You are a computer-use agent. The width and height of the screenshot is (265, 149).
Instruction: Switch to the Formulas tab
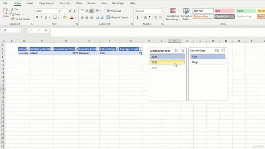65,3
